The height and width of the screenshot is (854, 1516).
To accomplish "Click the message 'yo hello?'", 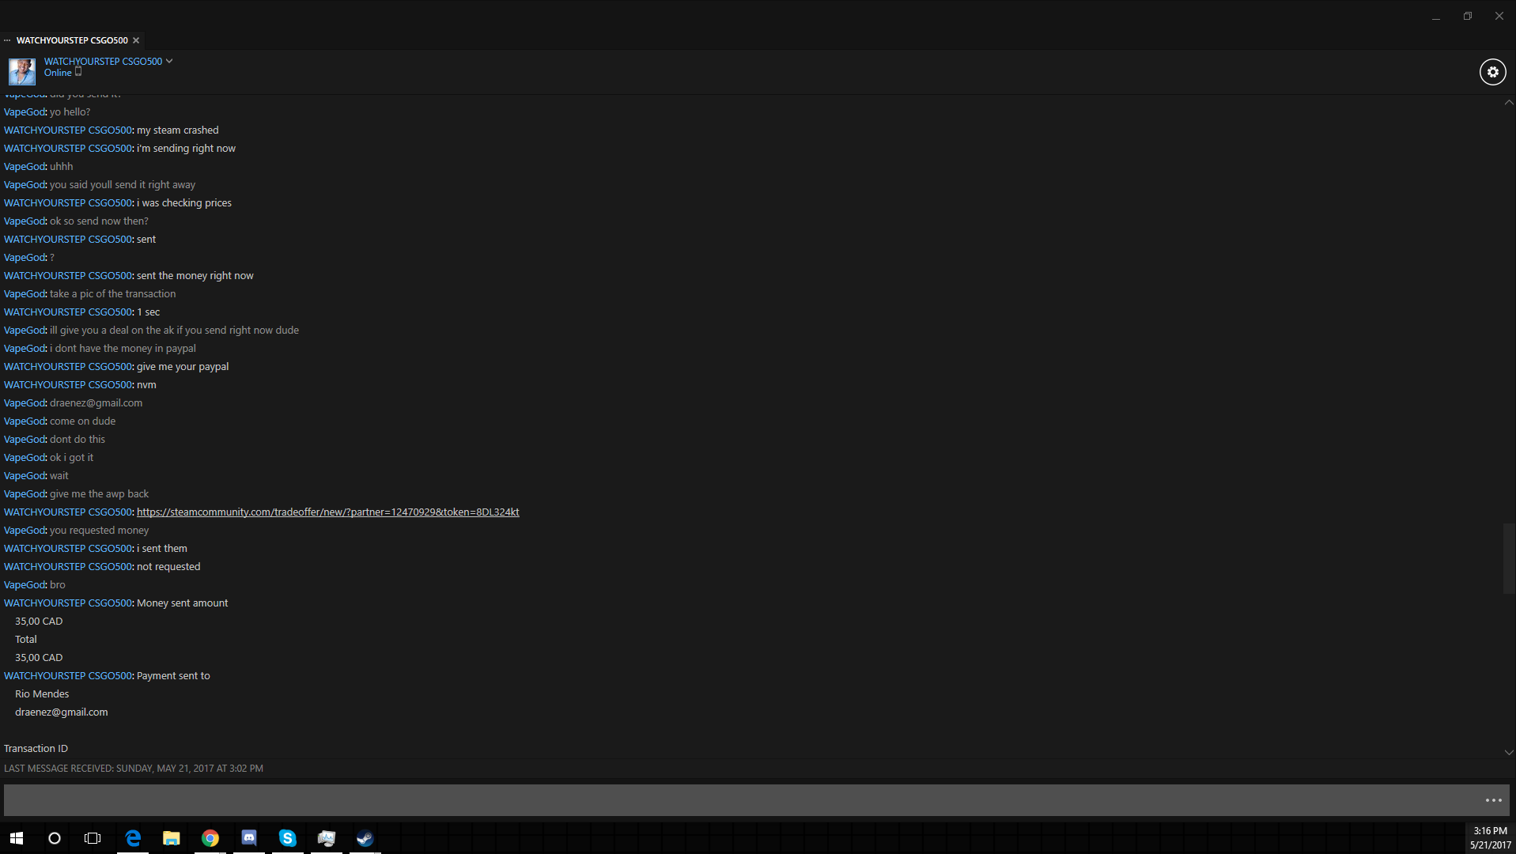I will coord(70,112).
